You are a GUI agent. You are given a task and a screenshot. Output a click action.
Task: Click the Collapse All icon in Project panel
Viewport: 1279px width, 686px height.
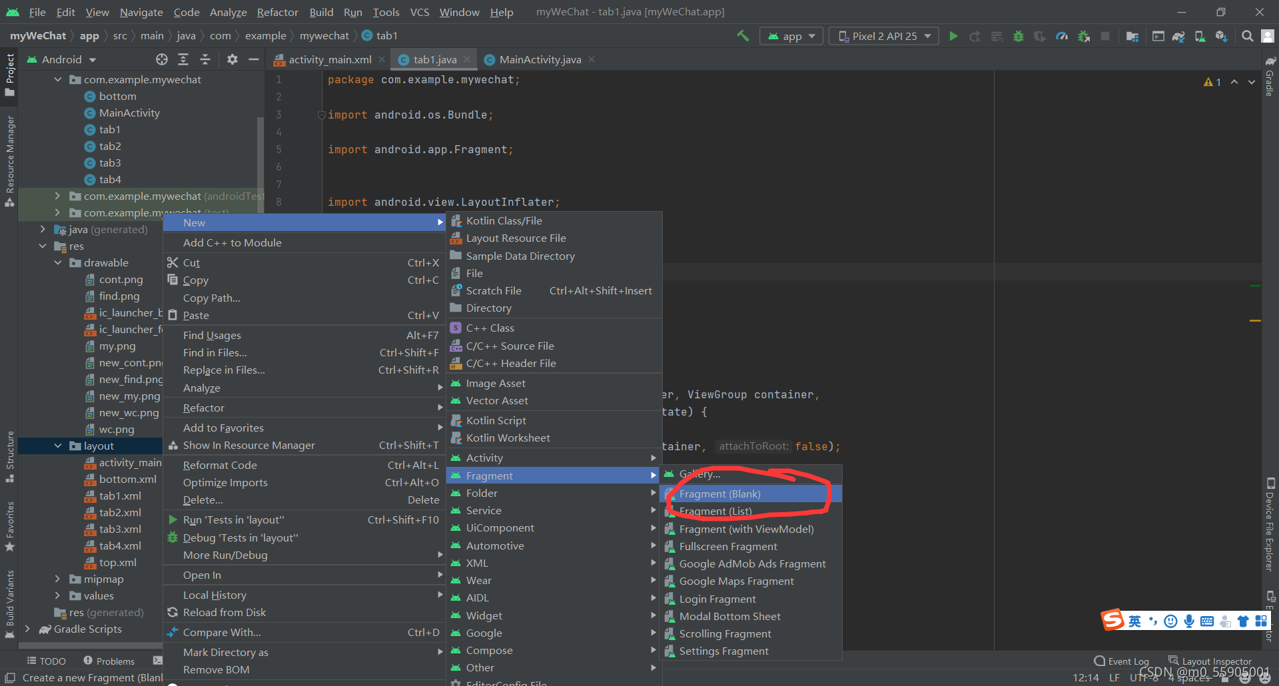[205, 59]
